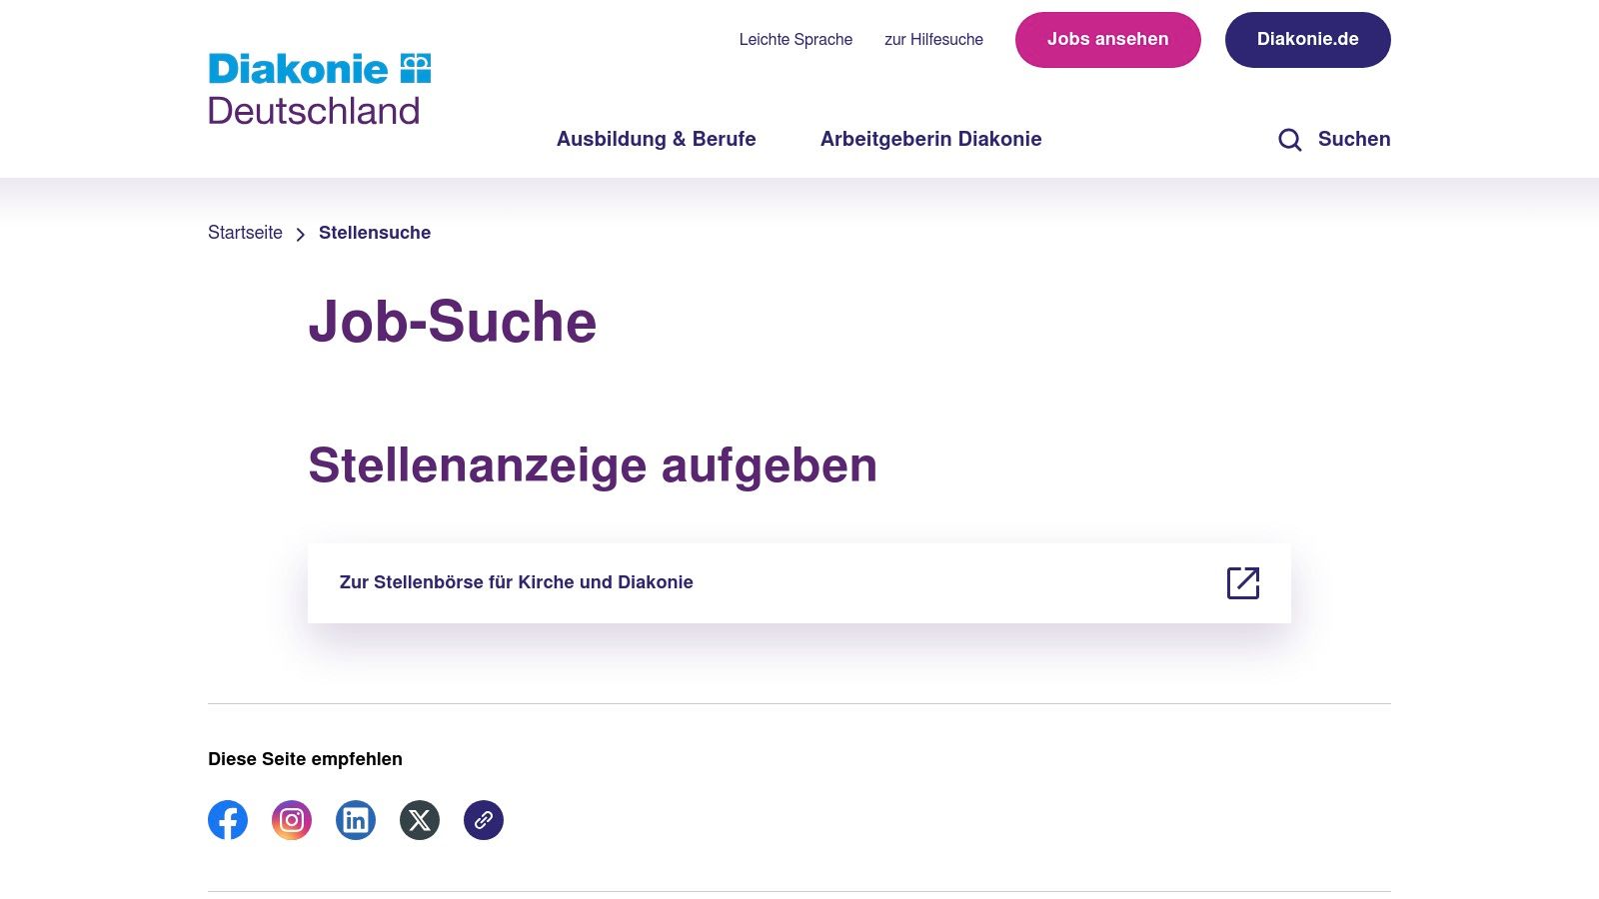This screenshot has width=1599, height=899.
Task: Share the page via the Instagram icon
Action: [292, 820]
